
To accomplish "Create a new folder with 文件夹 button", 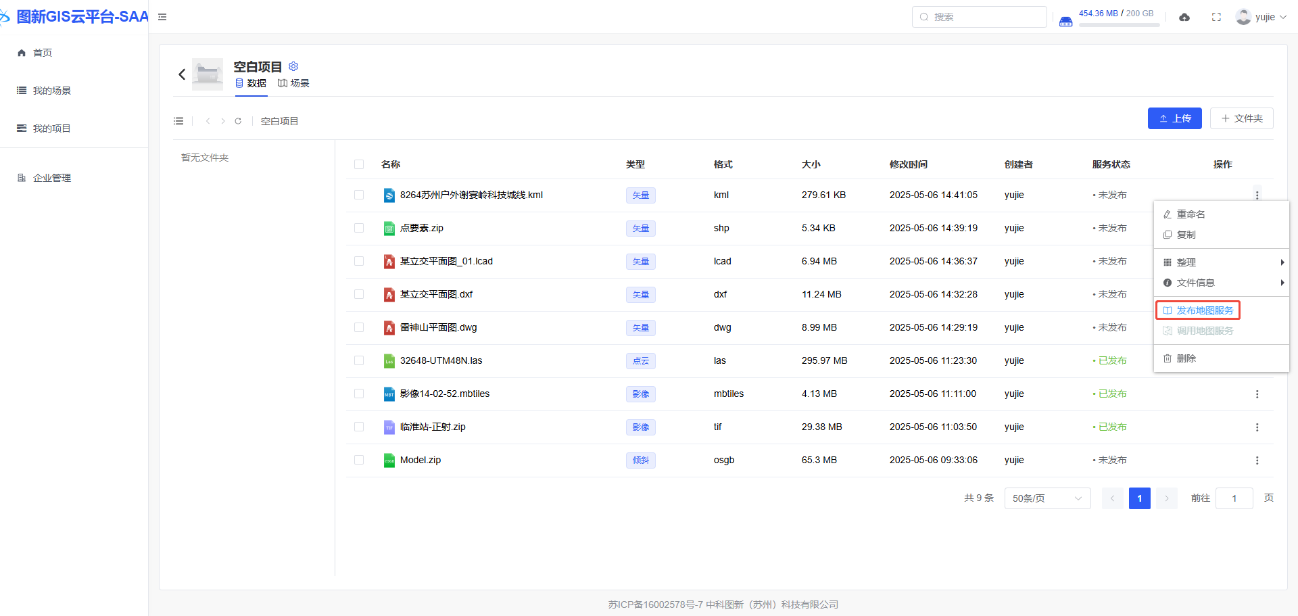I will coord(1241,118).
